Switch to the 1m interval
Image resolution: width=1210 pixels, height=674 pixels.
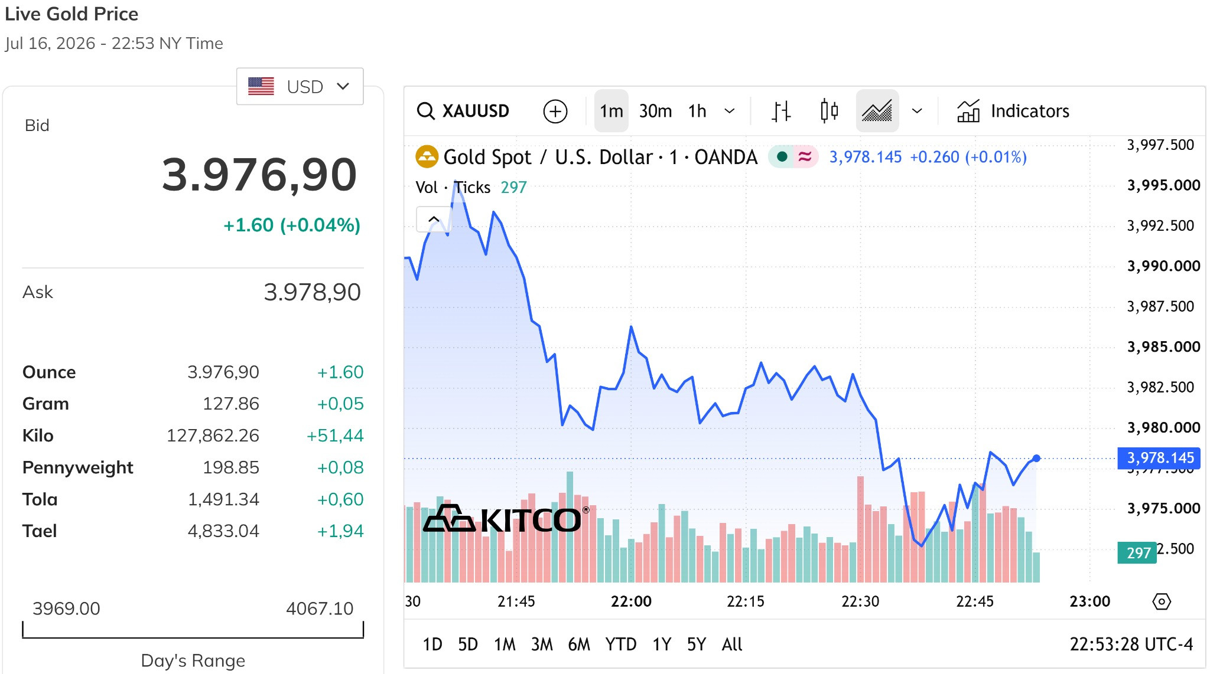tap(611, 111)
